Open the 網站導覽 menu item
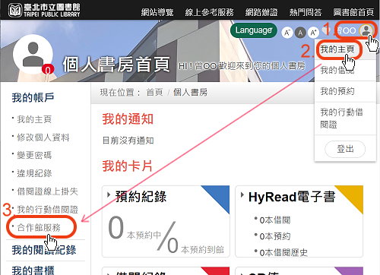Viewport: 380px width, 275px height. 157,12
